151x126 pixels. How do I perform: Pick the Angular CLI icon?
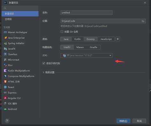pos(5,98)
